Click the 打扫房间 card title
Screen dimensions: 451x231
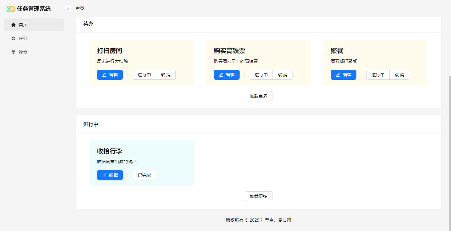click(110, 51)
